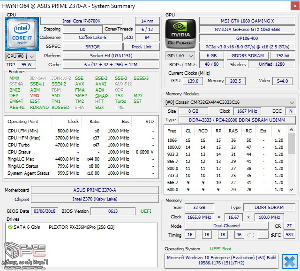Click the ASUS PRIME Z370-A motherboard field
Screen dimensions: 300x271
coord(95,190)
